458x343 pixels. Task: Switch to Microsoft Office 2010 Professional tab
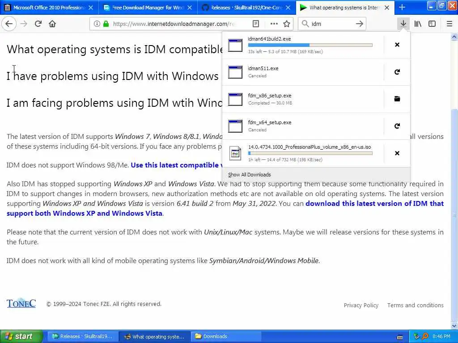tap(49, 8)
